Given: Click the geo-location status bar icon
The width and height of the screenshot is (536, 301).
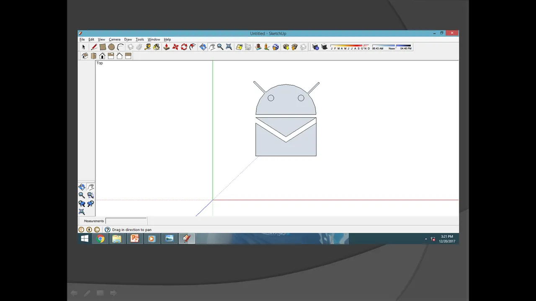Looking at the screenshot, I should (x=81, y=230).
